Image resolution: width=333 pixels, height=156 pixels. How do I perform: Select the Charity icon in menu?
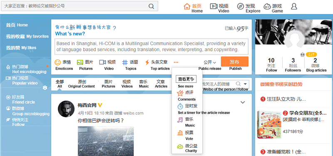pos(180,146)
